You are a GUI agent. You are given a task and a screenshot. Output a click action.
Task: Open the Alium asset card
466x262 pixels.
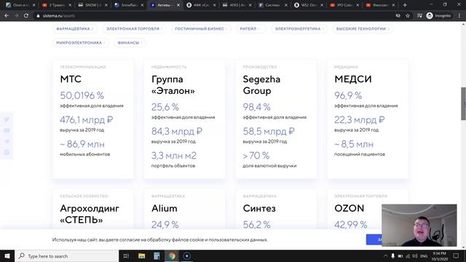click(x=184, y=210)
